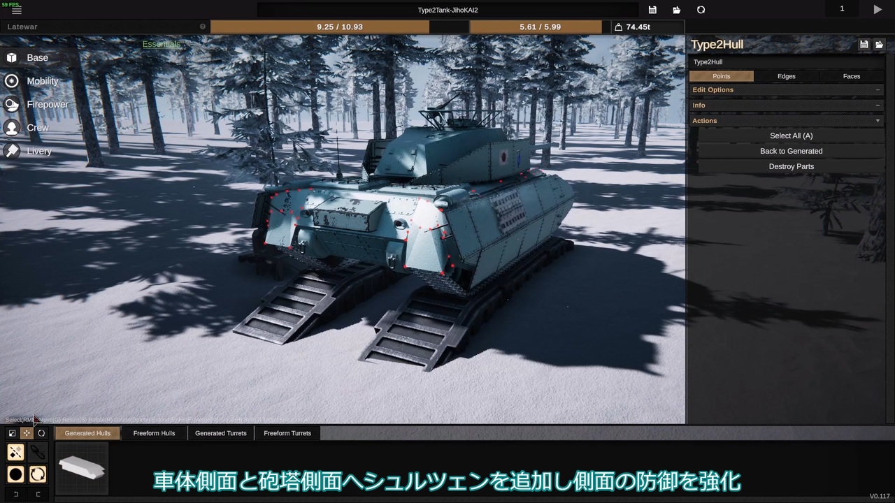Click the save icon on the Type2Hull panel
Image resolution: width=895 pixels, height=503 pixels.
click(x=864, y=44)
